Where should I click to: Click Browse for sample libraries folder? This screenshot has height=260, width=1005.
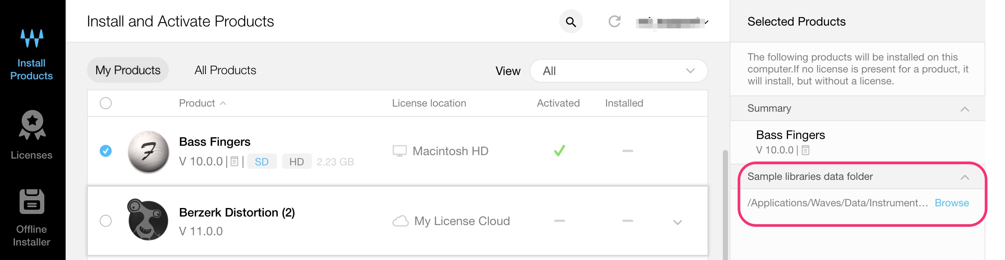click(951, 203)
